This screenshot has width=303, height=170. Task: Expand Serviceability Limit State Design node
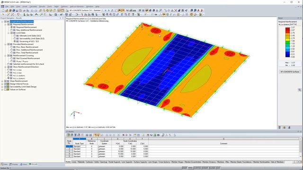[2, 87]
